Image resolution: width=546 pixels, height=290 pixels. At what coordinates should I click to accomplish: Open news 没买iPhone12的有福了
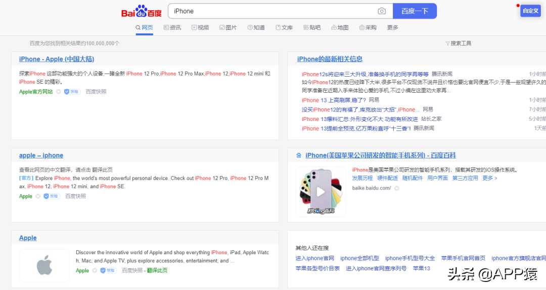[360, 109]
